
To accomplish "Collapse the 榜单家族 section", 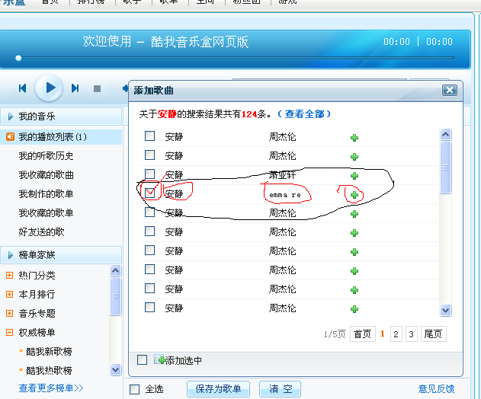I will (11, 255).
